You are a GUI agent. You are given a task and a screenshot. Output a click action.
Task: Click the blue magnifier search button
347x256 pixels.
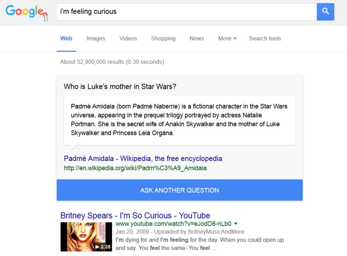325,12
